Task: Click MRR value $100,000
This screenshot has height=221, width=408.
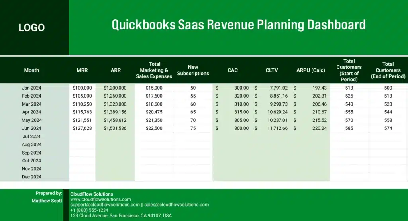Action: [82, 88]
